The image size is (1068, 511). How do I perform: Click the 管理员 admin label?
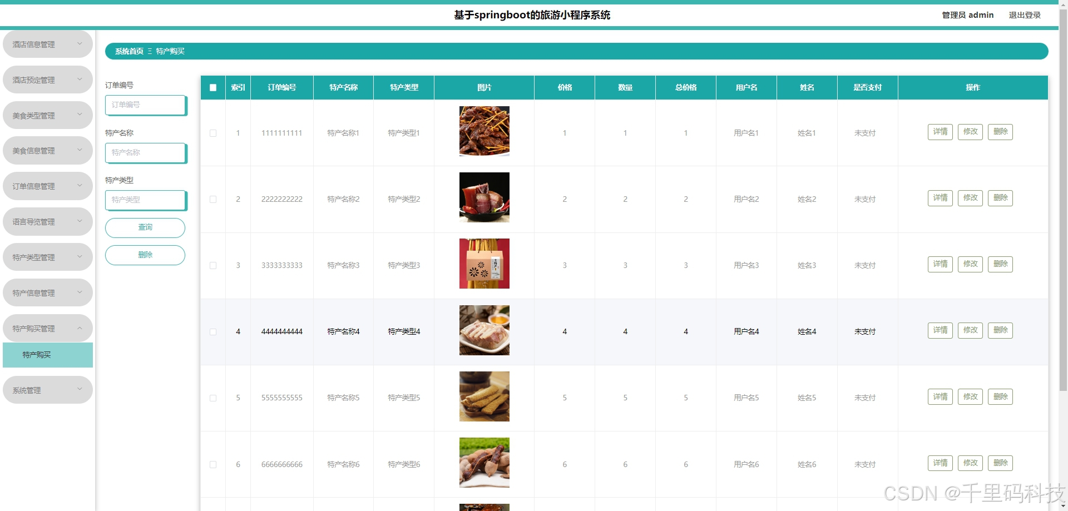point(967,15)
